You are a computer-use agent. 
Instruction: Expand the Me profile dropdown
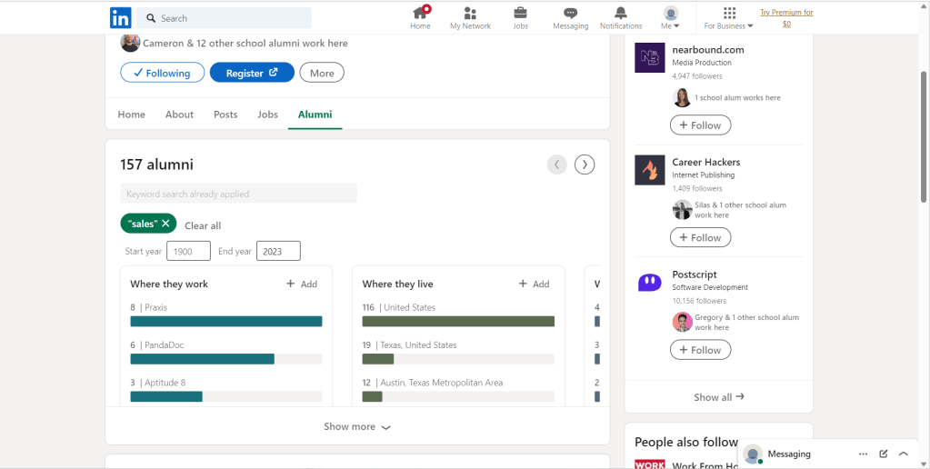tap(671, 18)
